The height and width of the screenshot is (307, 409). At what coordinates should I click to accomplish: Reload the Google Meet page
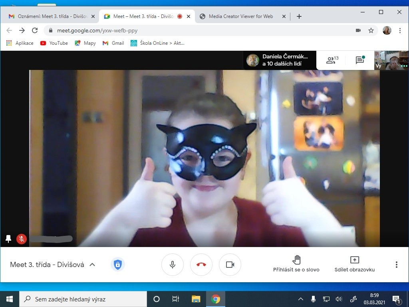tap(35, 30)
